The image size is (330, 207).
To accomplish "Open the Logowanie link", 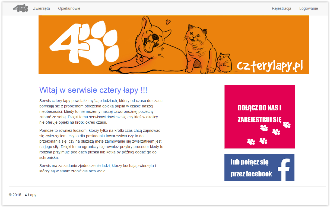I will [x=309, y=8].
